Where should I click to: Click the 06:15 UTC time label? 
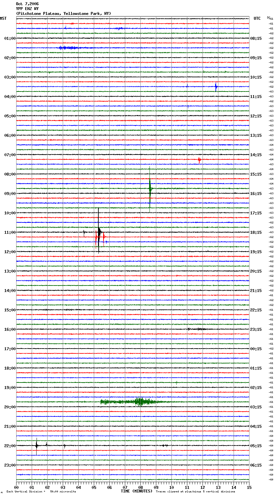pos(256,465)
